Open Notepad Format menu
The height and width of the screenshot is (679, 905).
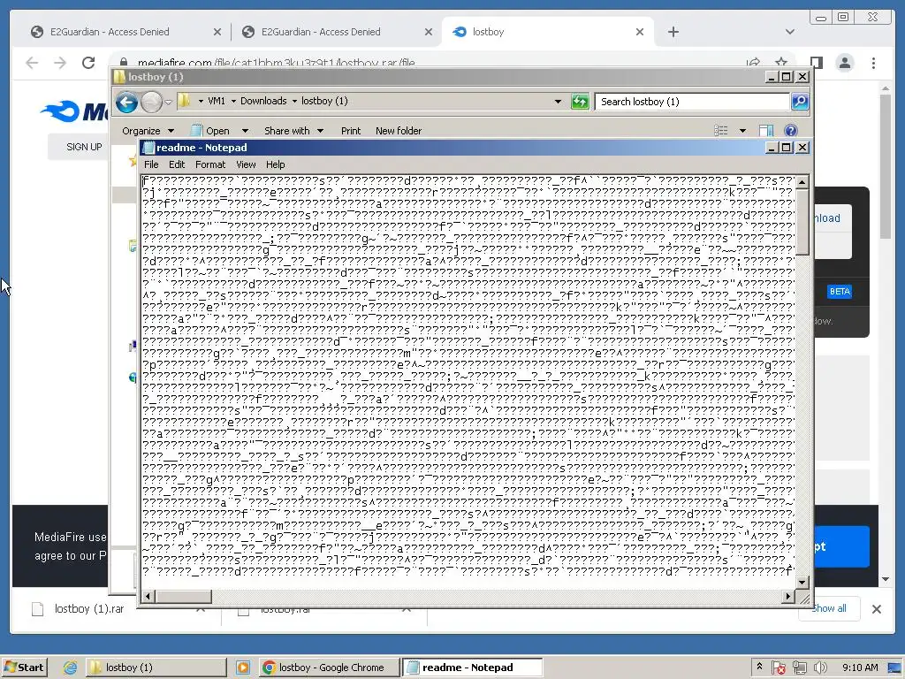point(210,164)
